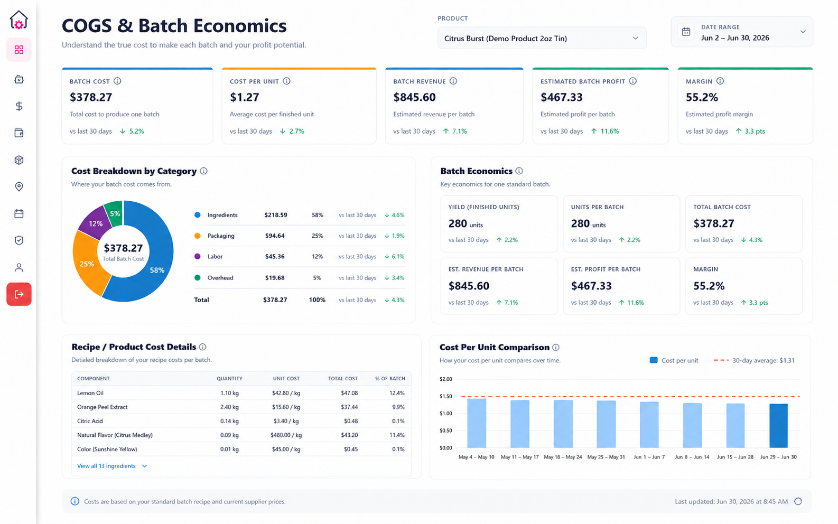Click the TOTAL COST column header
Screen dimensions: 838x524
(x=343, y=379)
